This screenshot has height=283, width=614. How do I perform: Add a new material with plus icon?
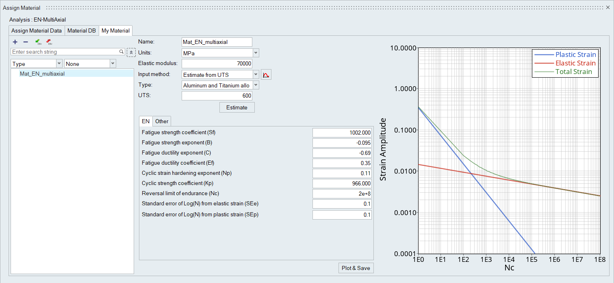point(15,42)
